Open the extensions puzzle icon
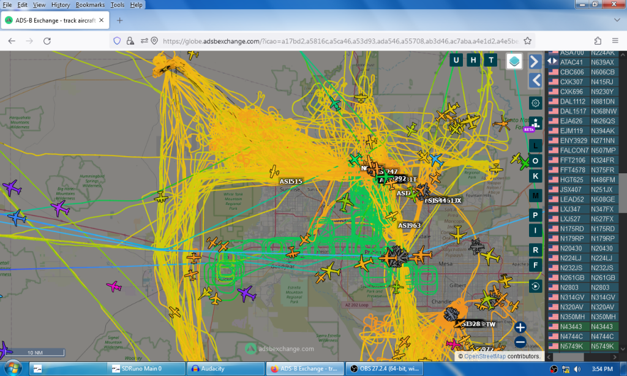 point(598,41)
